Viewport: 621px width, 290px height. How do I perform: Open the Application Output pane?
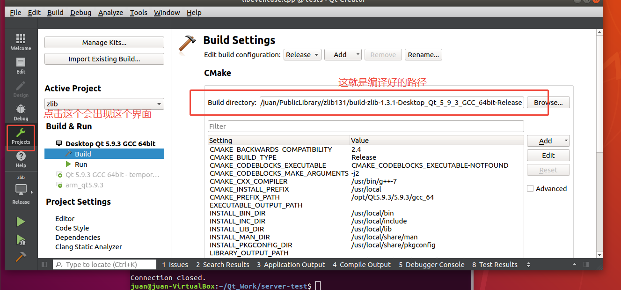click(x=291, y=265)
